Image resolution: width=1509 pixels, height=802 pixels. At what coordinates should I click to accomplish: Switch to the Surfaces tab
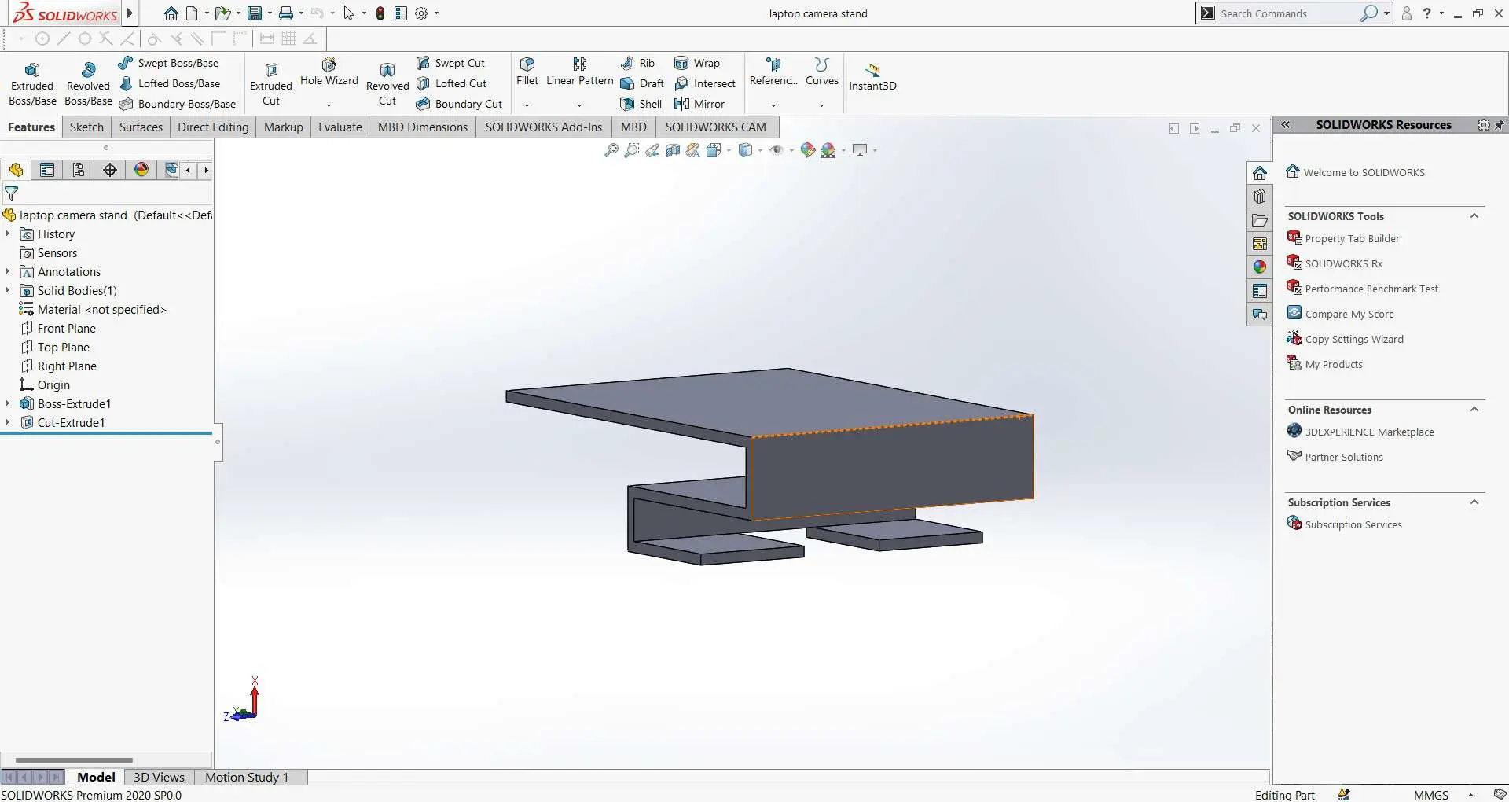[x=141, y=127]
